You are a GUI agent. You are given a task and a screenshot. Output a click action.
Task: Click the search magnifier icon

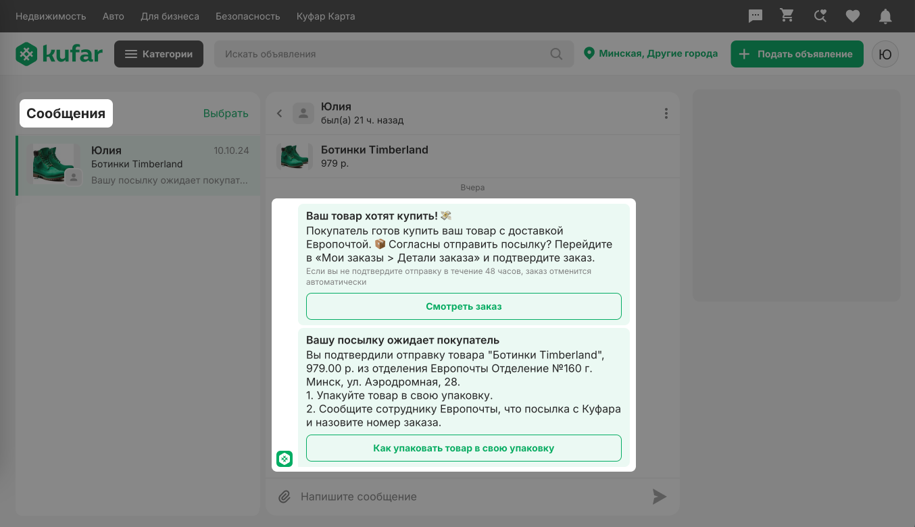556,54
